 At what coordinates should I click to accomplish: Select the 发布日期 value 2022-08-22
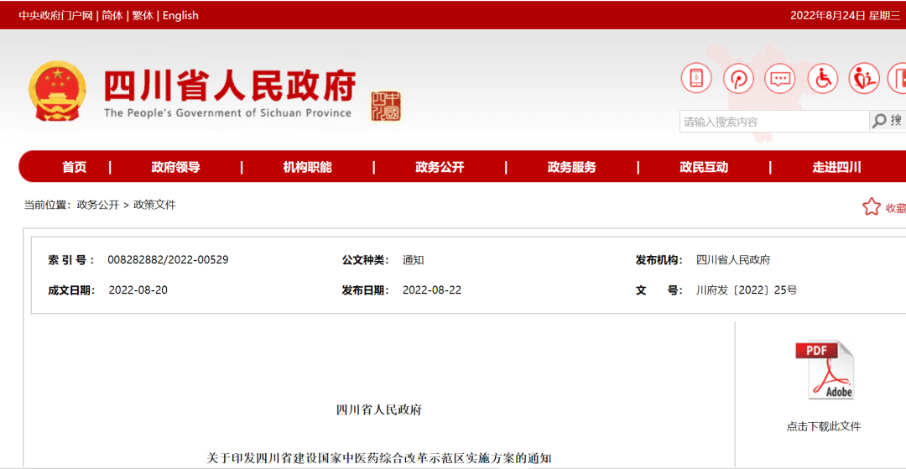click(x=432, y=290)
